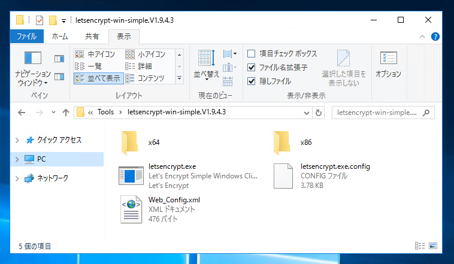Select the 中アイコン medium icons layout
Image resolution: width=454 pixels, height=264 pixels.
coord(95,54)
